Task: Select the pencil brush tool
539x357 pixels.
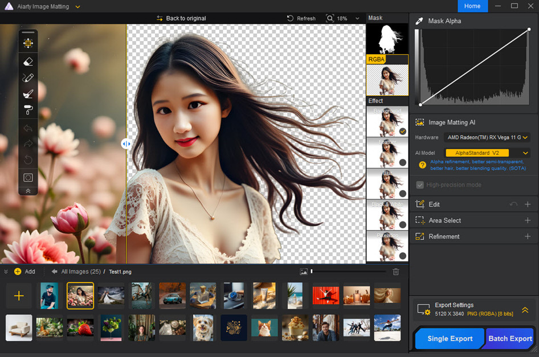Action: 28,78
